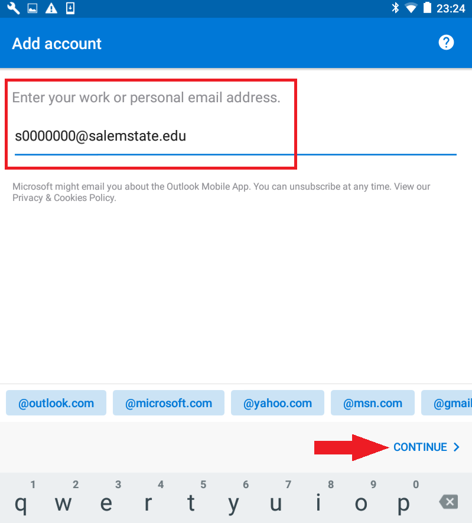Tap the warning triangle notification icon
Image resolution: width=472 pixels, height=523 pixels.
51,8
